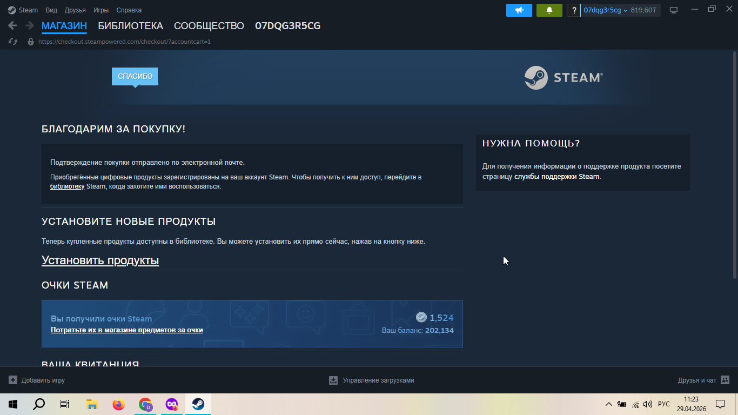
Task: Open the Вид menu
Action: [x=51, y=10]
